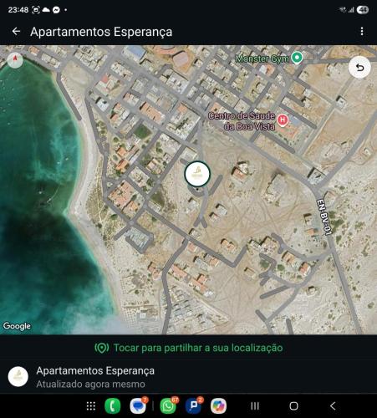Tap the Google logo on map
This screenshot has width=377, height=418.
17,326
